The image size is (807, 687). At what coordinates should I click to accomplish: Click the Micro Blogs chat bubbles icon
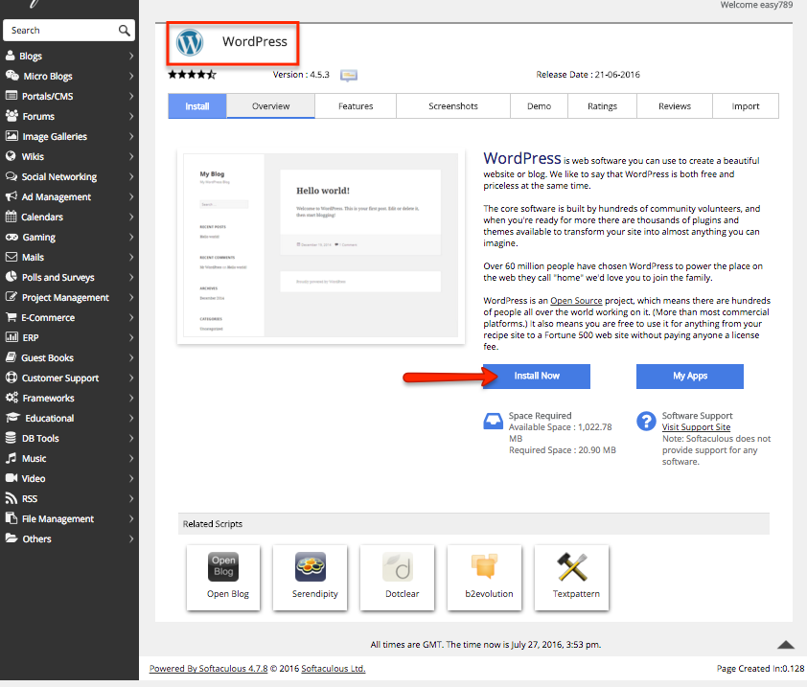(12, 76)
